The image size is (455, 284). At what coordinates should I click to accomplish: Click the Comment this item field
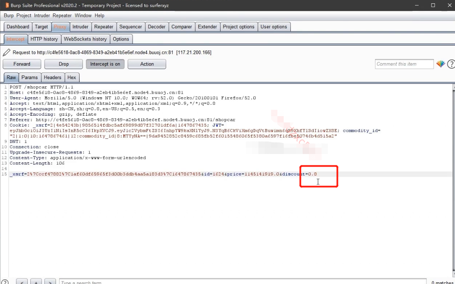404,64
